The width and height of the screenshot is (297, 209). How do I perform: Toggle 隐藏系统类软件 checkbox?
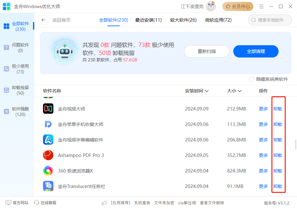click(251, 79)
